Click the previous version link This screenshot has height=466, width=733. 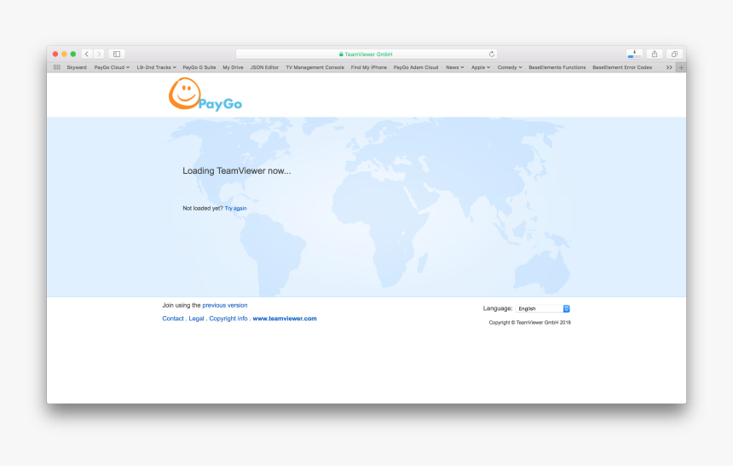point(225,305)
